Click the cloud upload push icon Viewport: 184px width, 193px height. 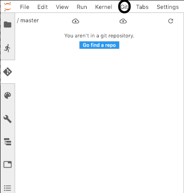point(123,21)
